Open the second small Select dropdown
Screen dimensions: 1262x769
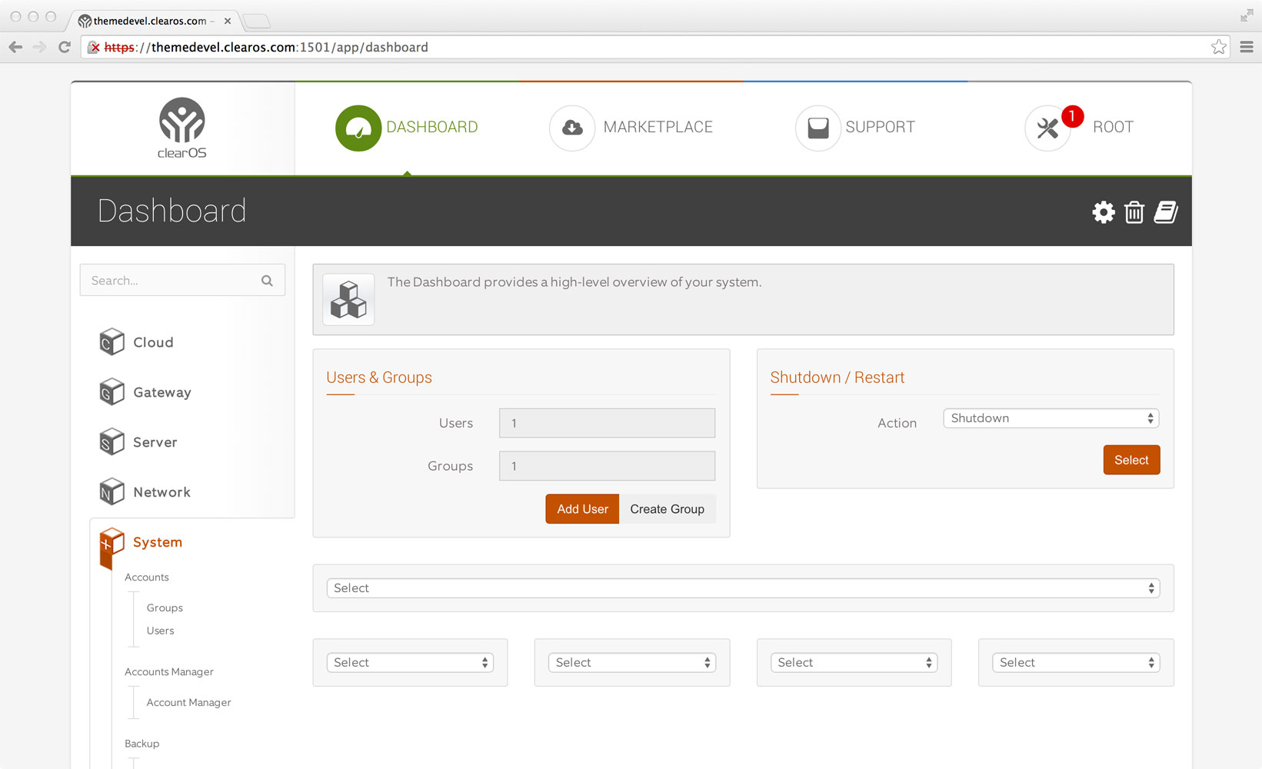point(632,663)
